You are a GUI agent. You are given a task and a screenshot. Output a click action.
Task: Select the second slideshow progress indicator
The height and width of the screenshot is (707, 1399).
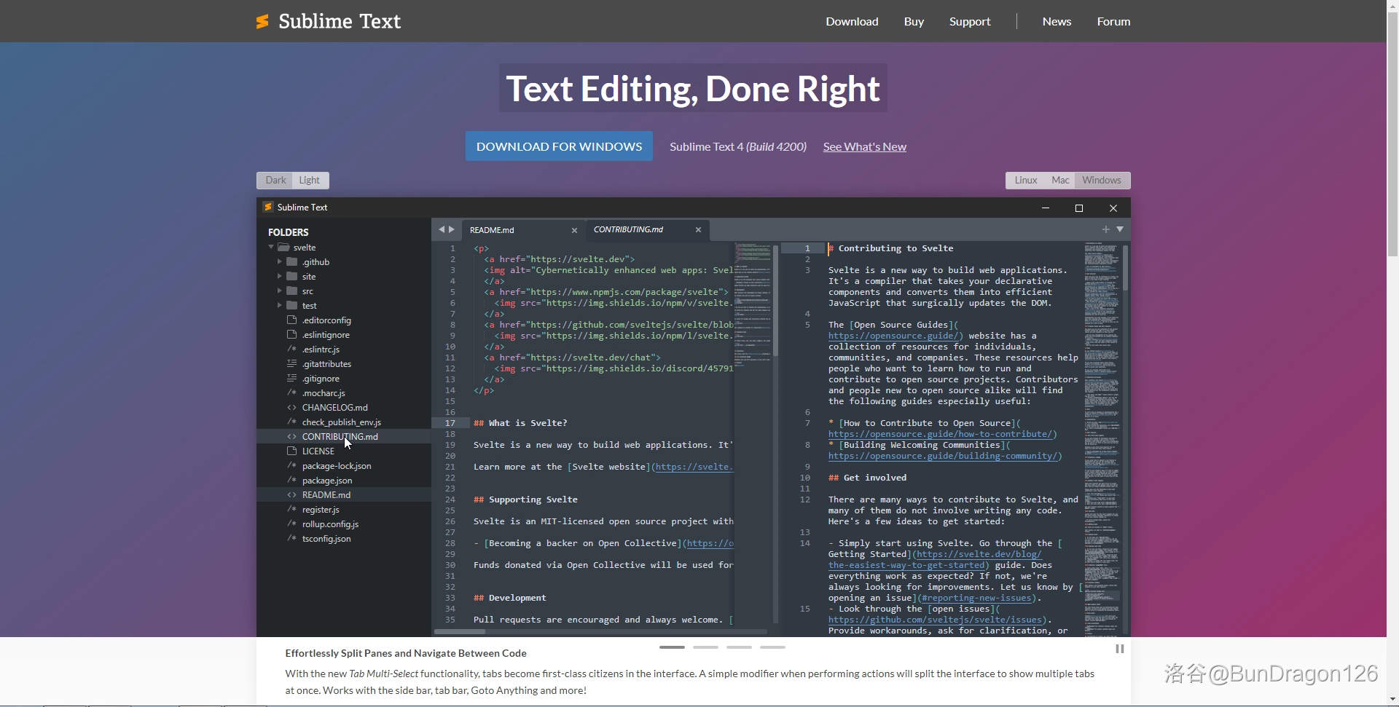[705, 647]
